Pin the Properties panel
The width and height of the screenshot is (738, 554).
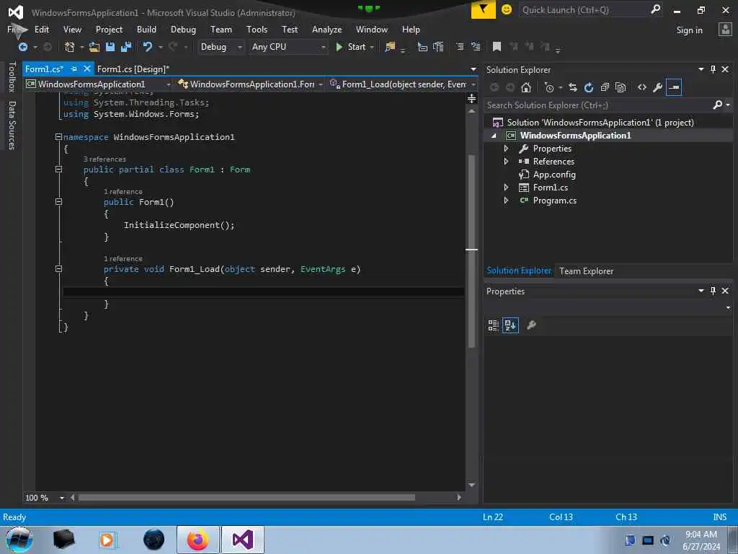click(x=713, y=291)
